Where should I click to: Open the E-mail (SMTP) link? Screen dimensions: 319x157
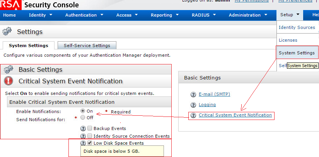pos(214,95)
